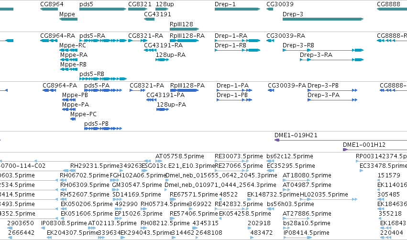Image resolution: width=407 pixels, height=240 pixels.
Task: Select EST label IP08414.5prime
Action: 307,233
